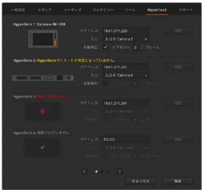The image size is (202, 190).
Task: Click the HyperDeck 2 接続 connect button
Action: click(x=178, y=67)
